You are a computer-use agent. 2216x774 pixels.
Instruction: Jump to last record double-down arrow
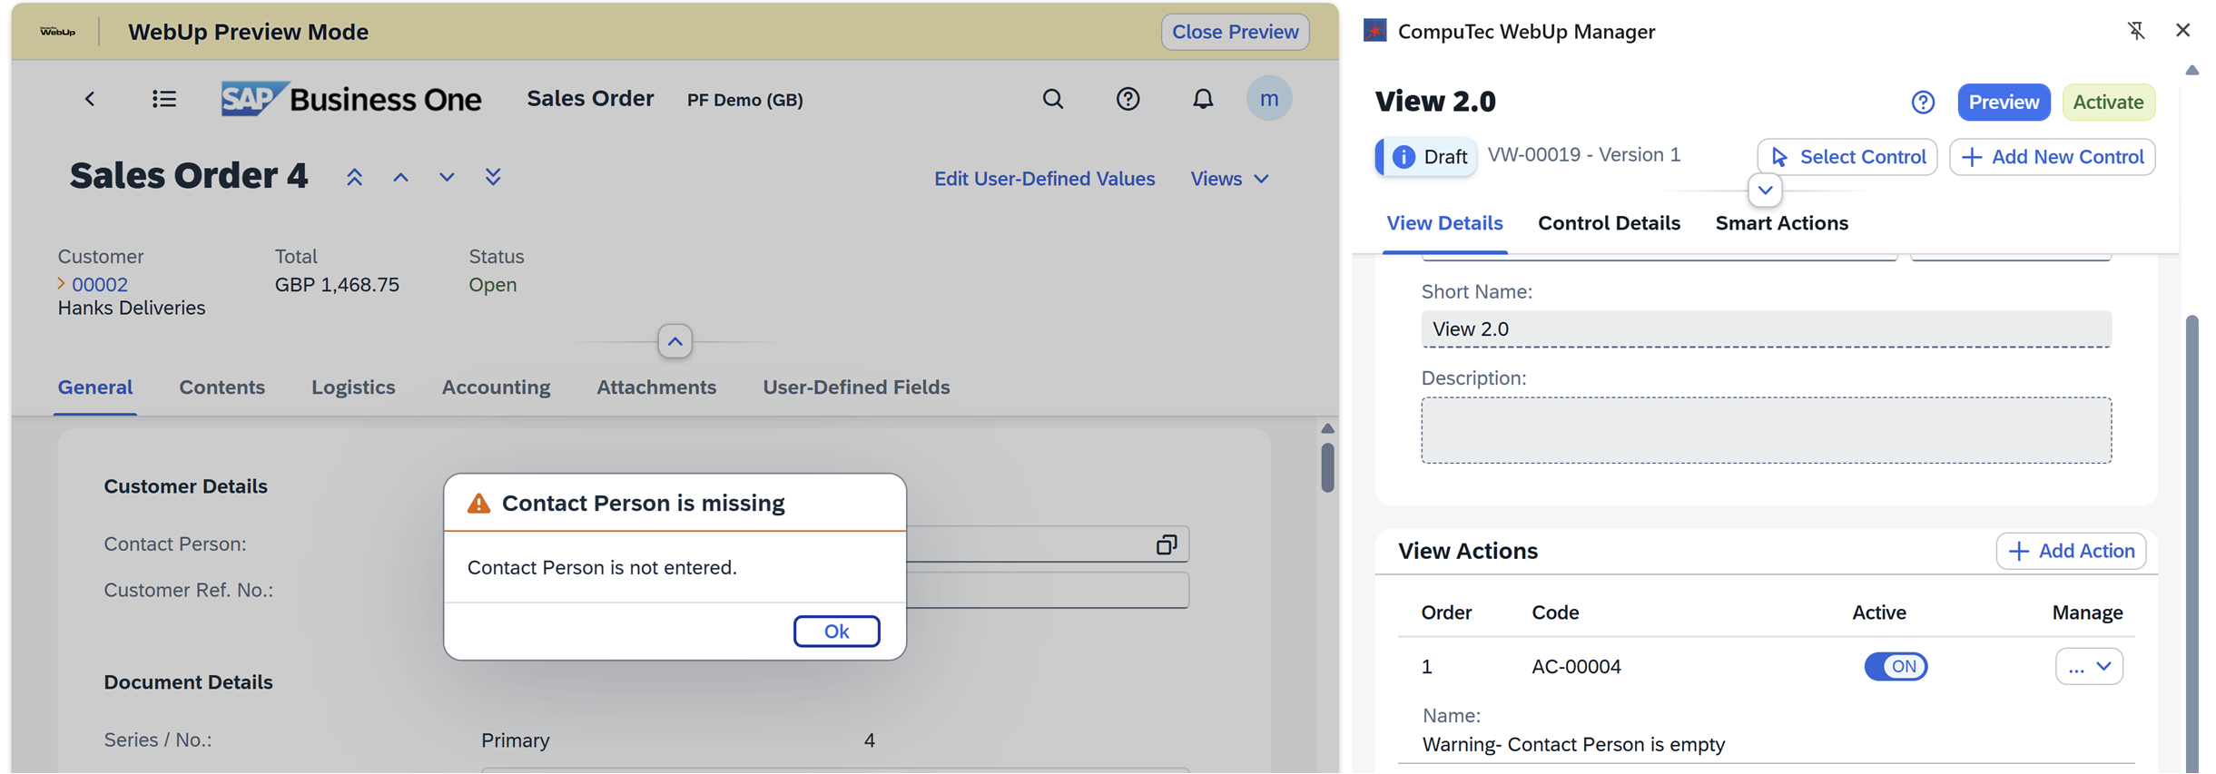(x=493, y=177)
